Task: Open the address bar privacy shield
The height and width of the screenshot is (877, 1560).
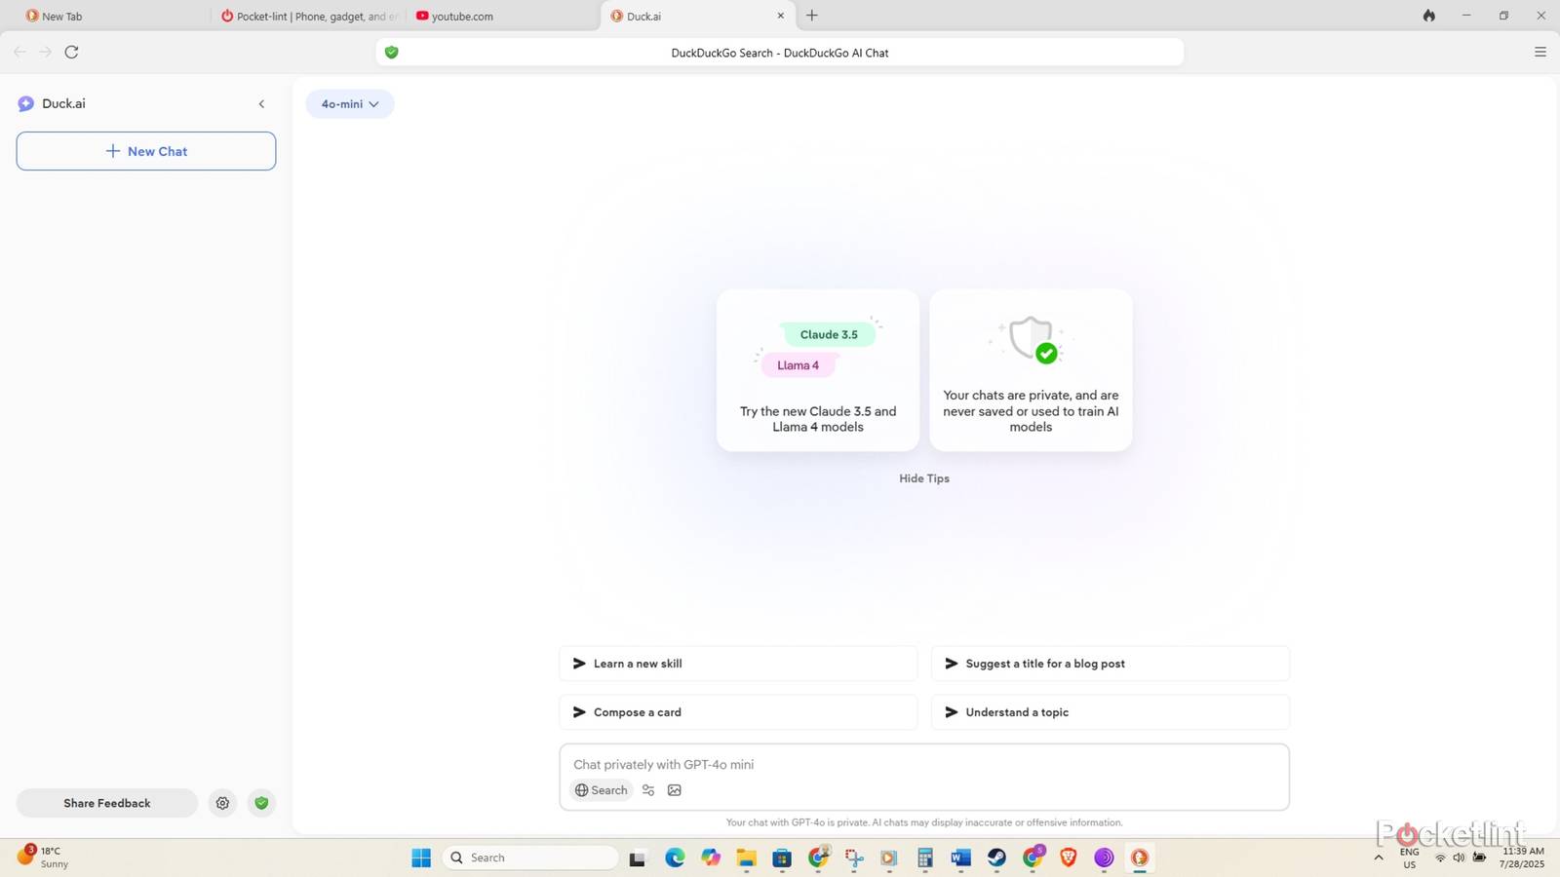Action: tap(391, 53)
